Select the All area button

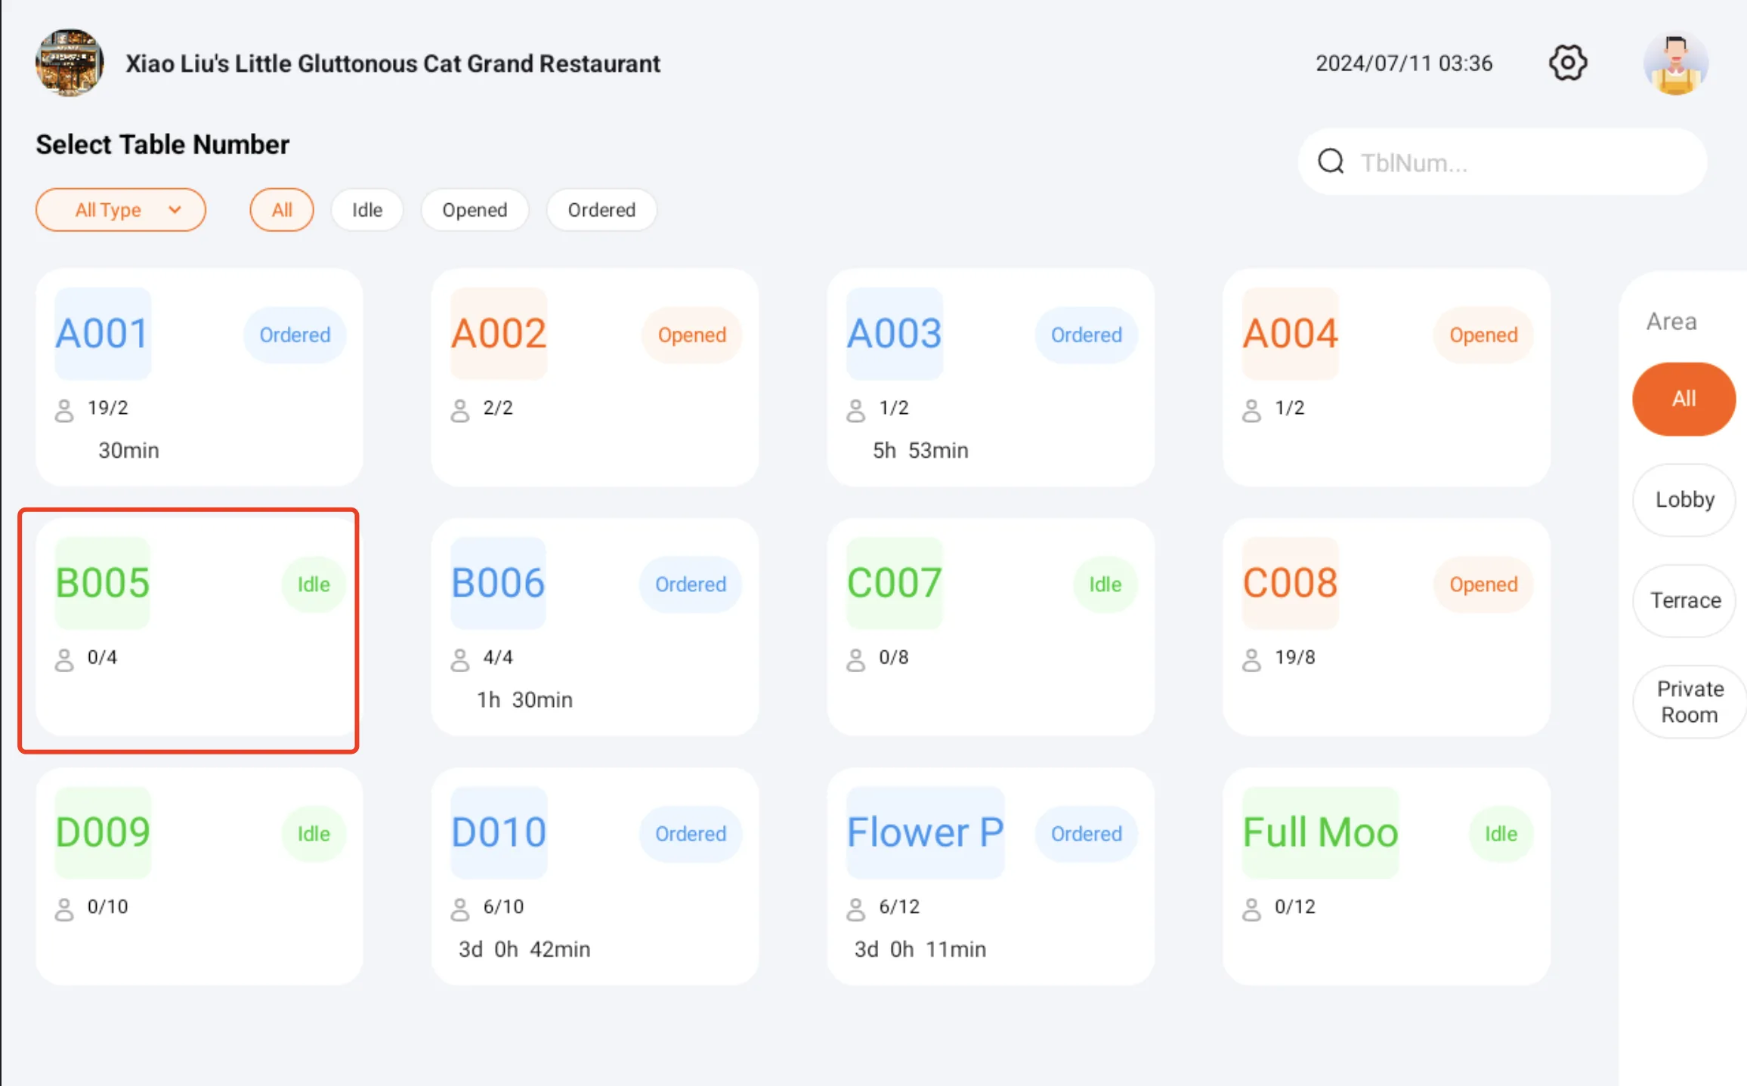pyautogui.click(x=1684, y=399)
